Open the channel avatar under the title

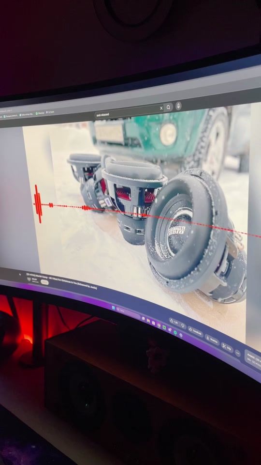[x=29, y=279]
